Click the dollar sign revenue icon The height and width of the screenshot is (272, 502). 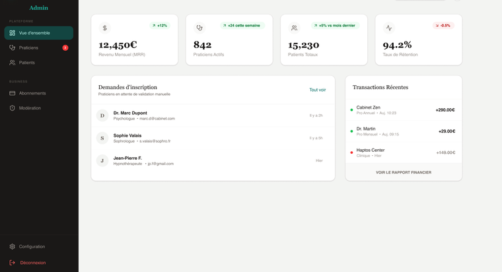click(104, 28)
